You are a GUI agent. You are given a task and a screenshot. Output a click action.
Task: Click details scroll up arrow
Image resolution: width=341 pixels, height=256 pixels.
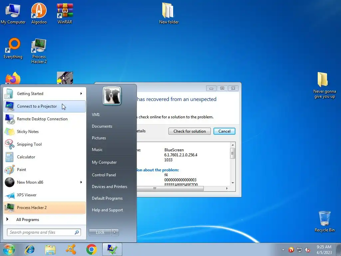pos(233,145)
